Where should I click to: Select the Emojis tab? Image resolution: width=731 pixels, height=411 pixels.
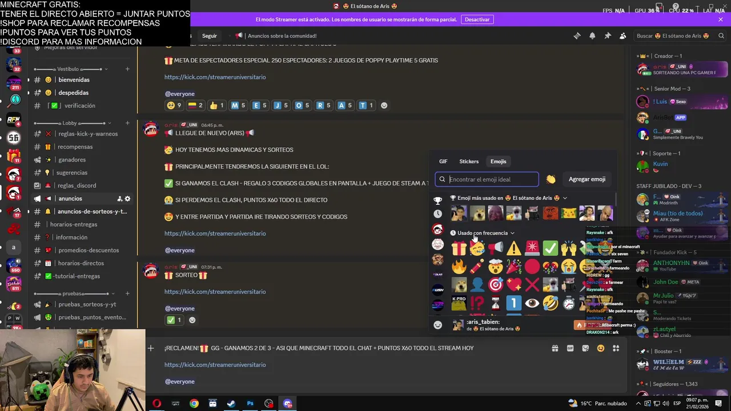pyautogui.click(x=498, y=162)
